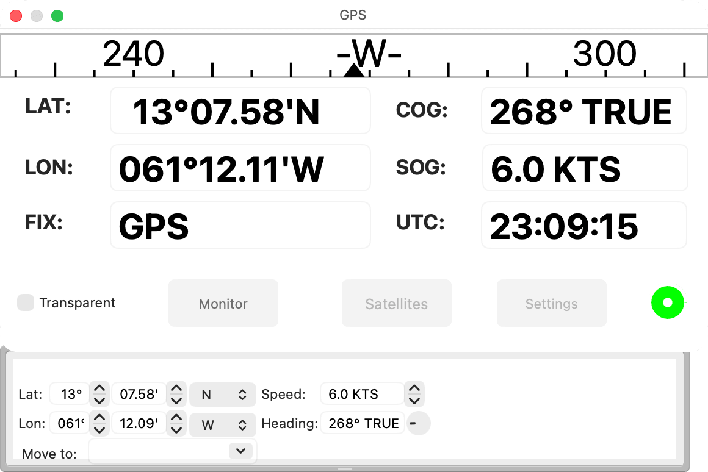Click the -W- marker on compass strip
This screenshot has height=472, width=708.
pyautogui.click(x=369, y=54)
